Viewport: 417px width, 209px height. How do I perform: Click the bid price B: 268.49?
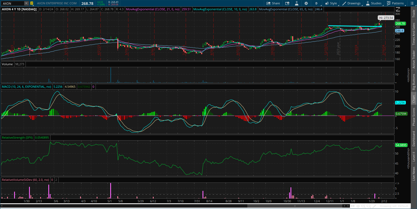(x=113, y=2)
